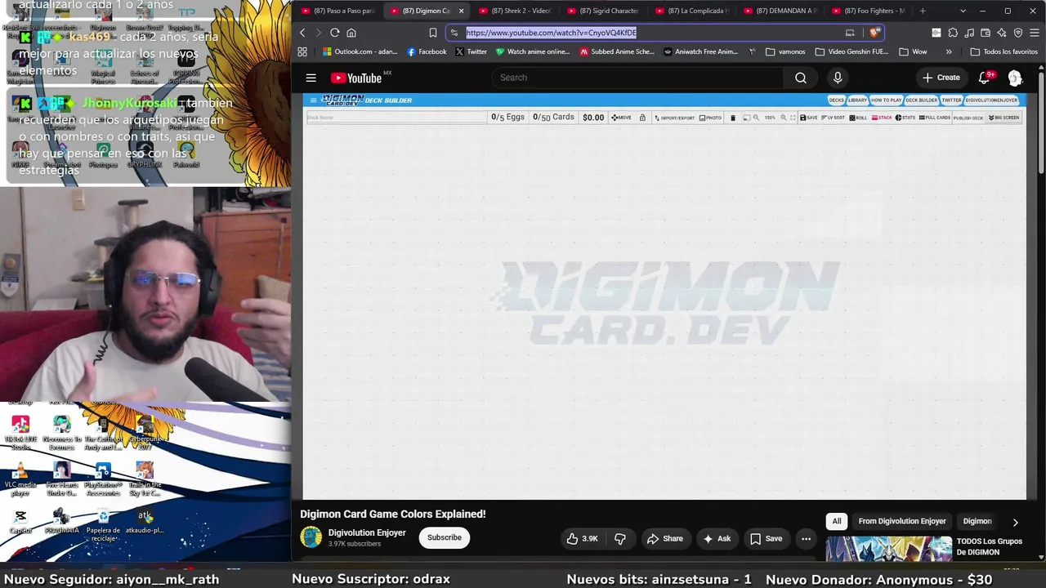Open YouTube notifications bell
The width and height of the screenshot is (1046, 588).
click(x=985, y=78)
